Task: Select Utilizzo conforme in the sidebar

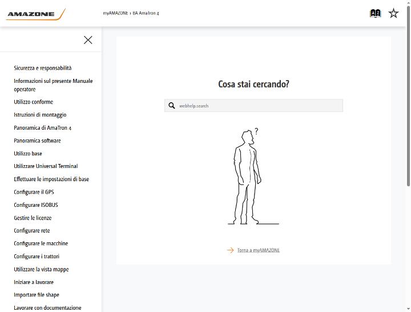Action: (34, 102)
